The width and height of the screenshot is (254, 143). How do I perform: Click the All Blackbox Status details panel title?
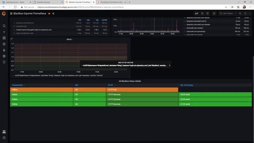point(130,81)
